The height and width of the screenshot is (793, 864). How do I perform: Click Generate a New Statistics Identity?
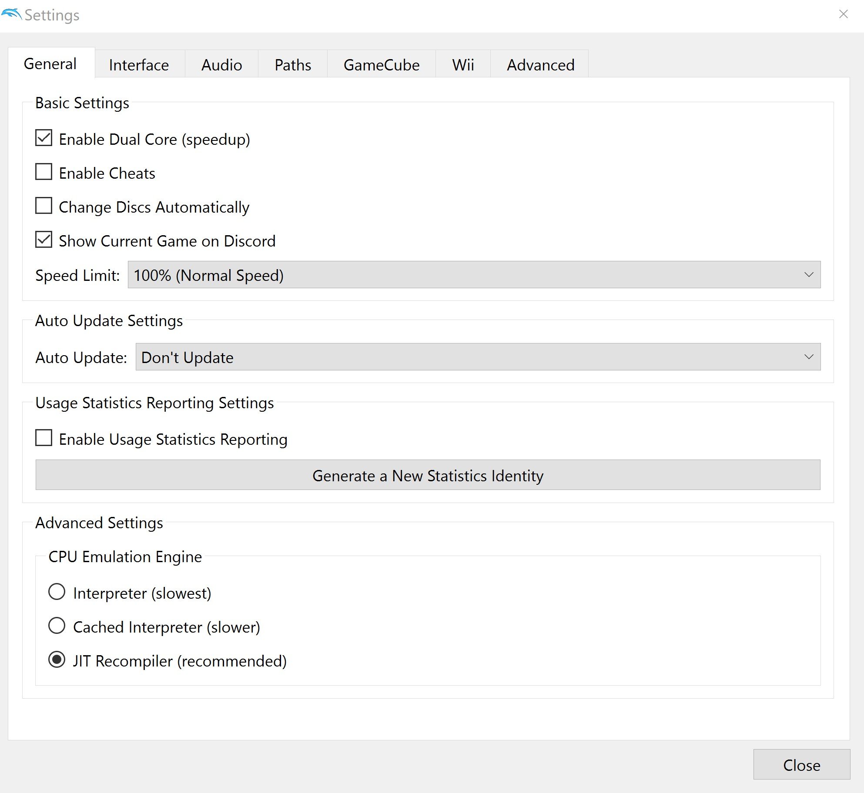[428, 475]
